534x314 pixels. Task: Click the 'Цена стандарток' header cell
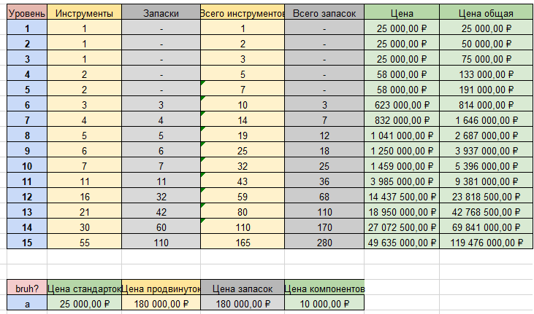coord(84,289)
